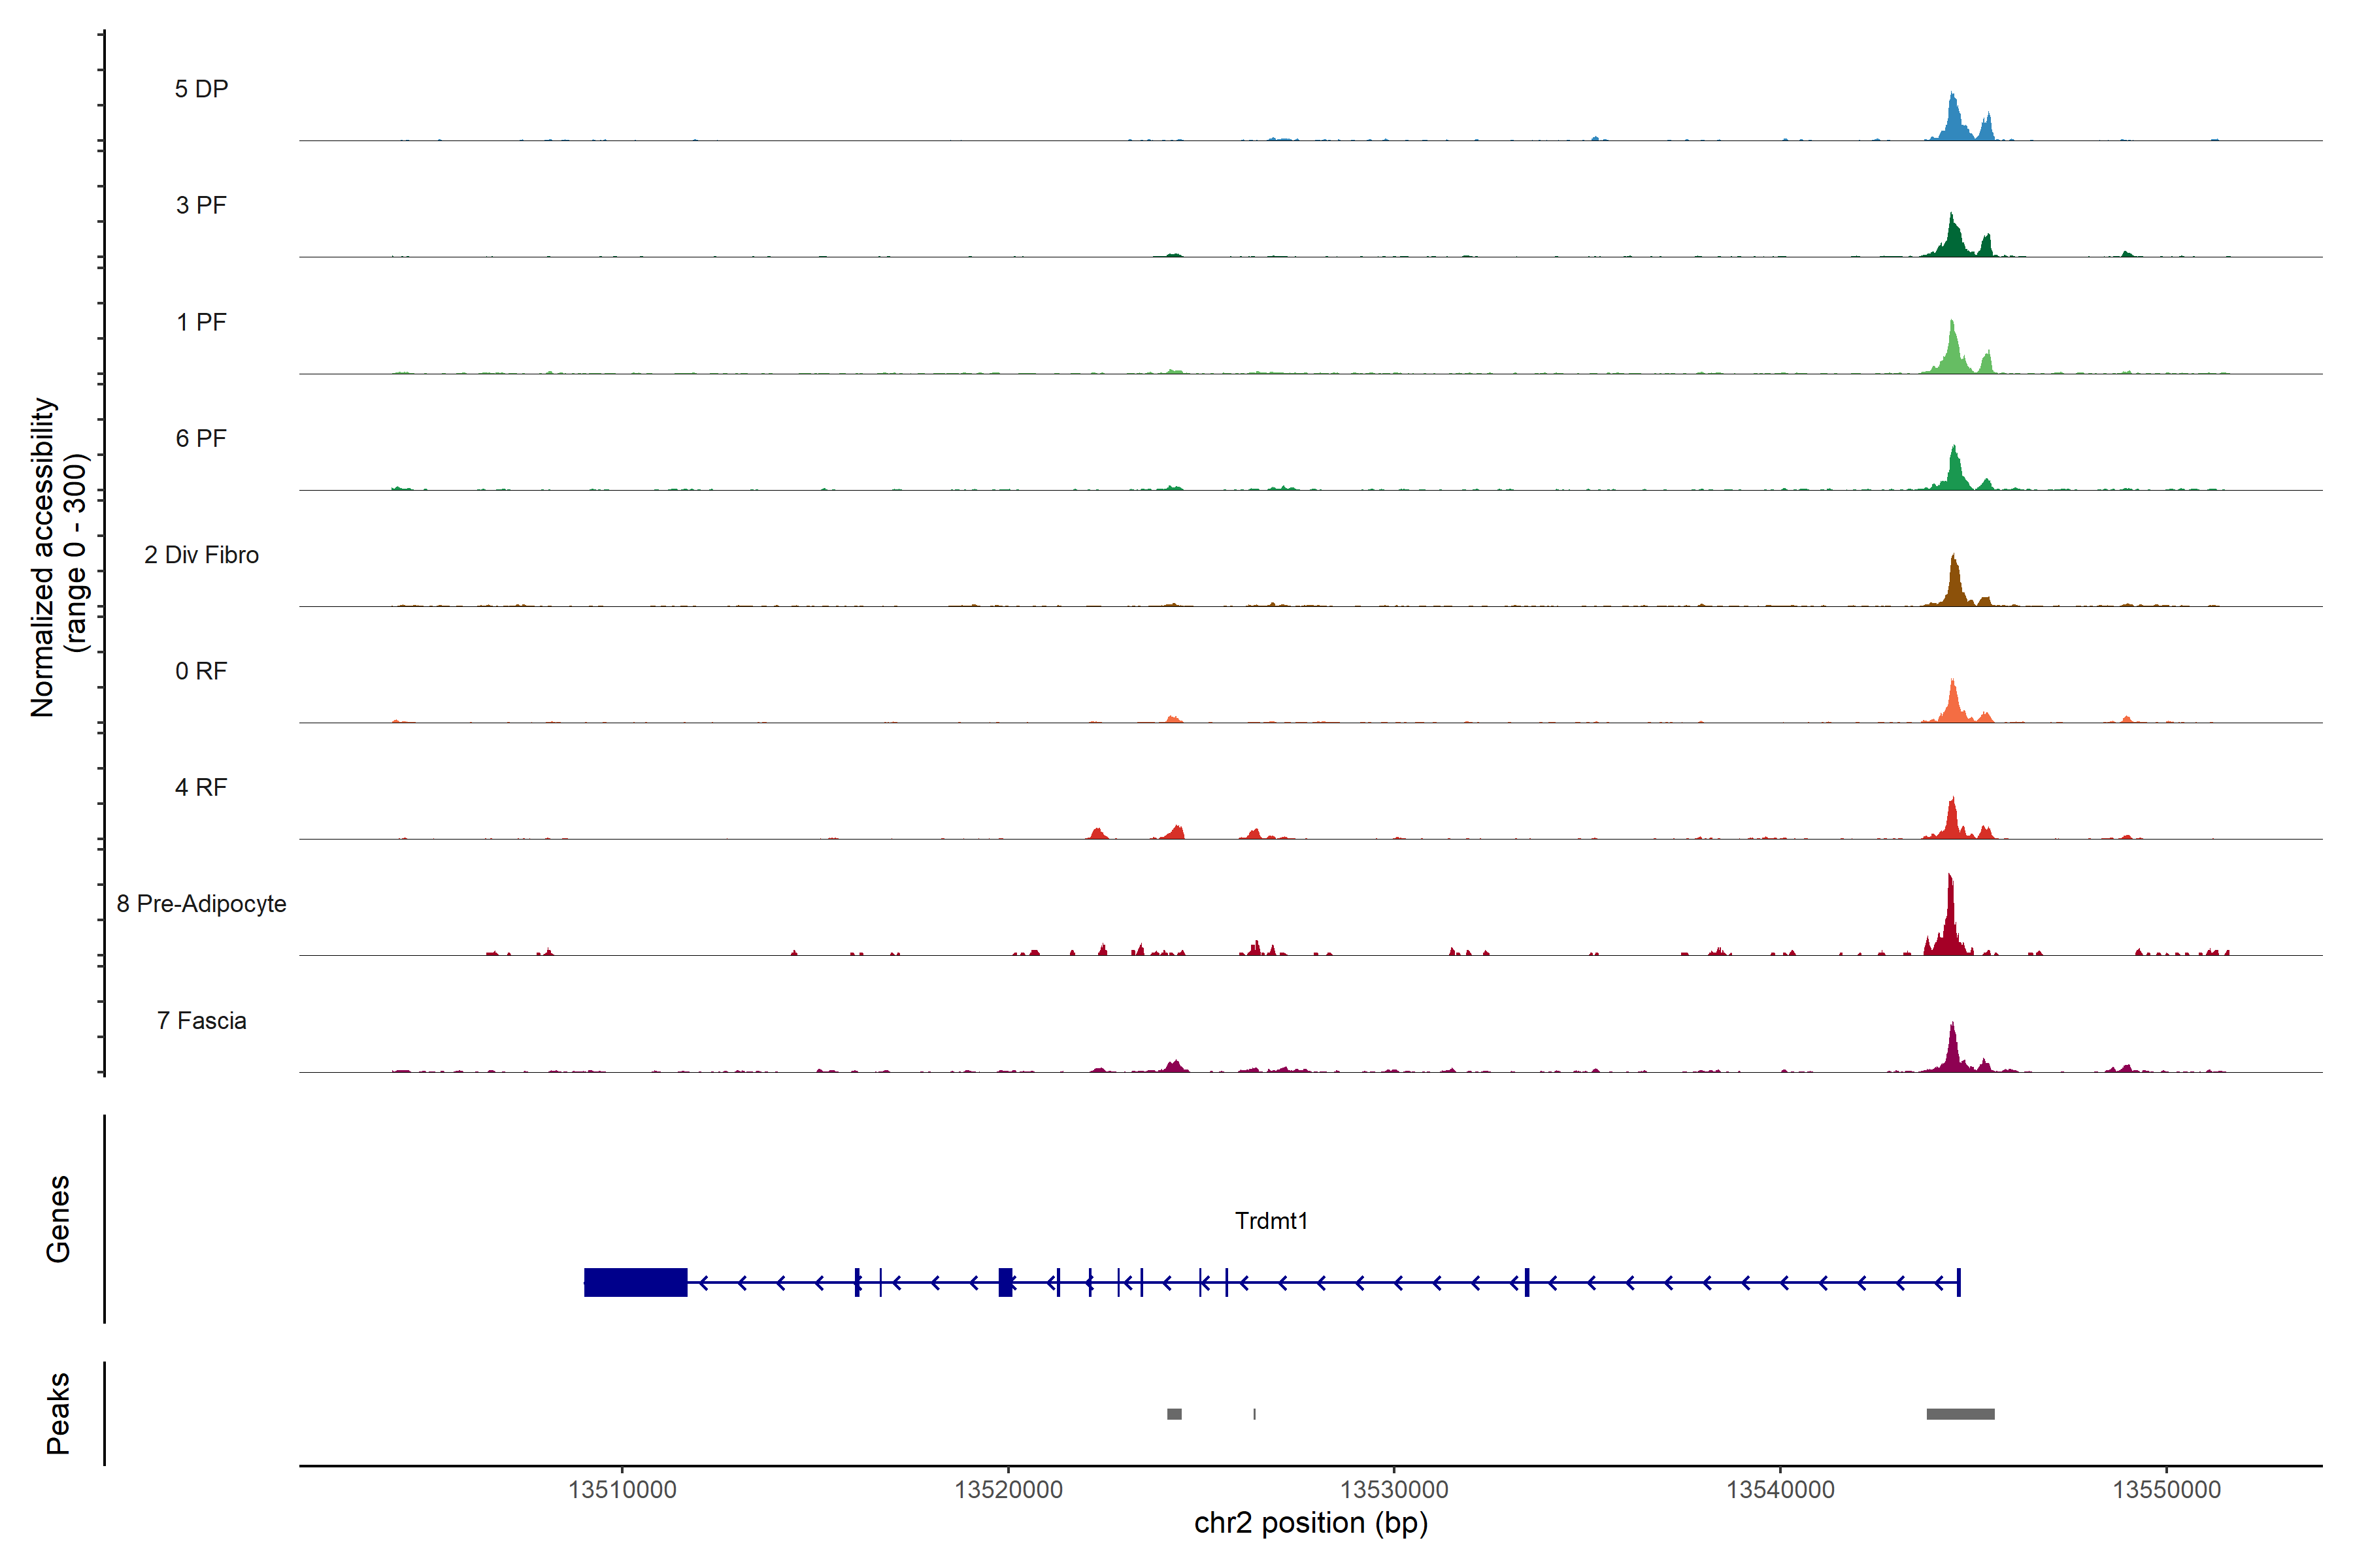Image resolution: width=2353 pixels, height=1568 pixels.
Task: Select the 2 Div Fibro label
Action: 201,555
